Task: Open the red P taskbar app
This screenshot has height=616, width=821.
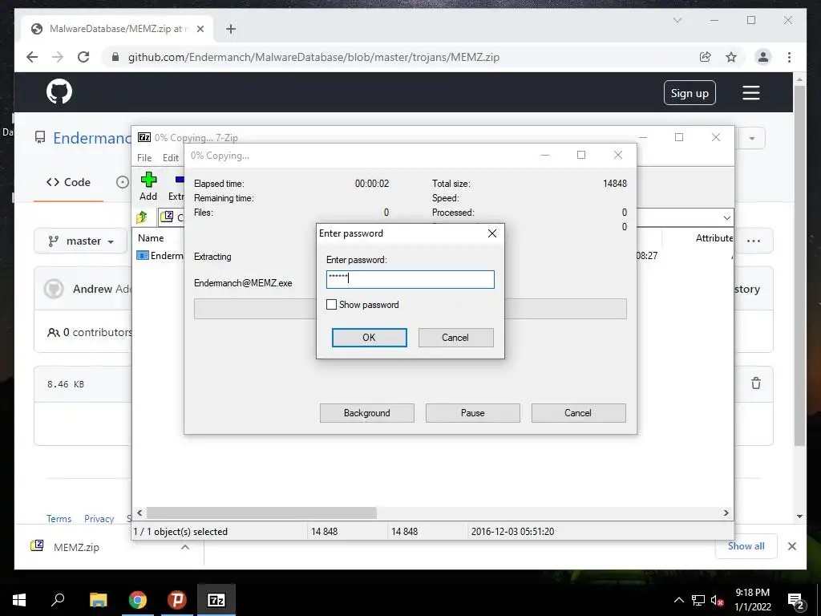Action: [177, 600]
